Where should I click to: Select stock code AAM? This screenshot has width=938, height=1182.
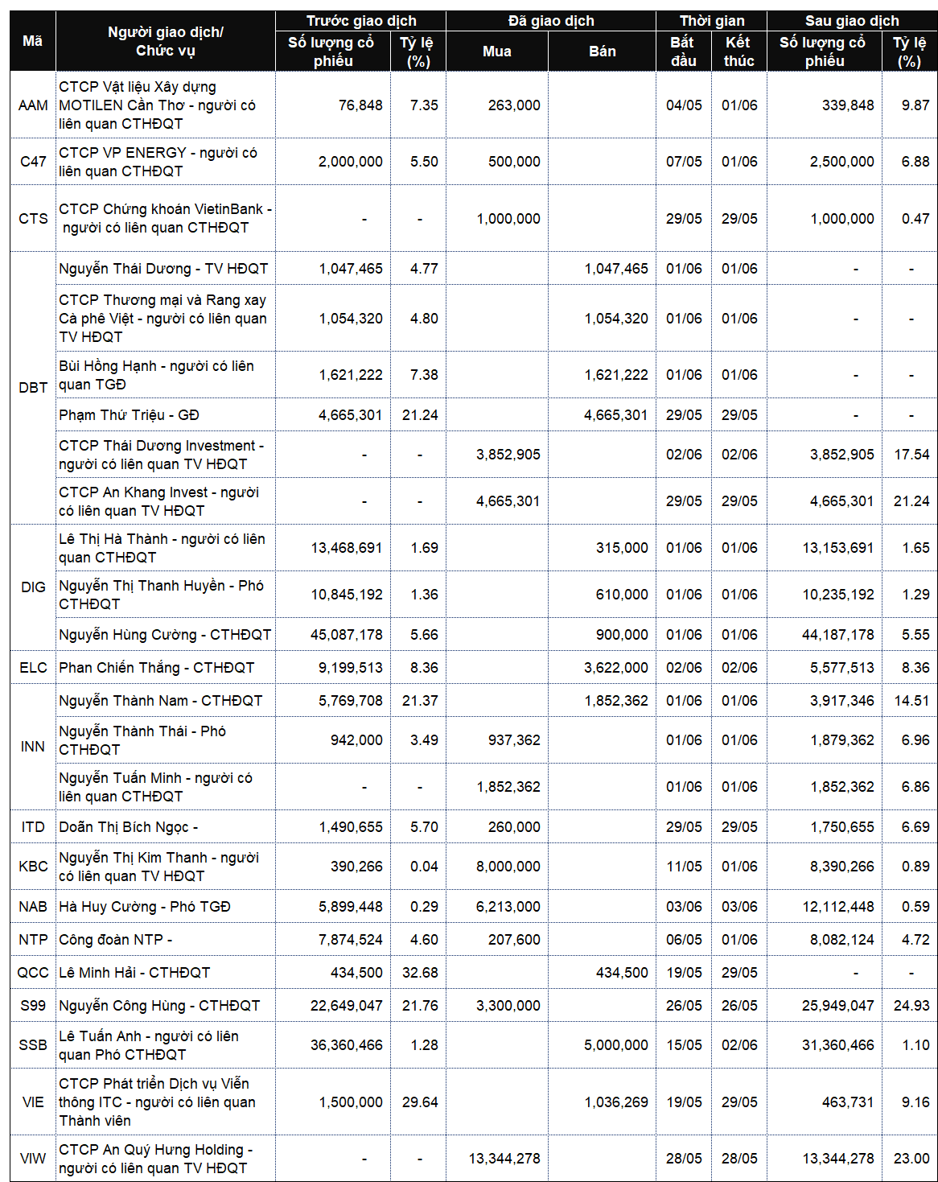point(33,105)
